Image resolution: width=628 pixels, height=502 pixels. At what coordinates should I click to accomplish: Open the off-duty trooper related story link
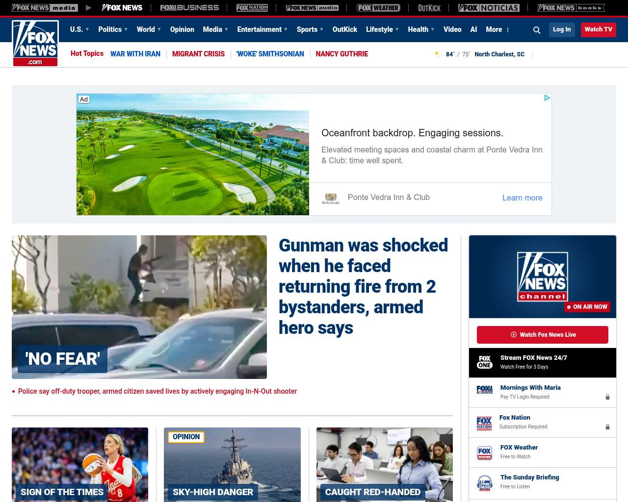click(x=157, y=391)
